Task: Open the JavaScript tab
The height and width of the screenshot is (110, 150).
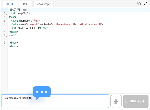Action: click(x=43, y=4)
